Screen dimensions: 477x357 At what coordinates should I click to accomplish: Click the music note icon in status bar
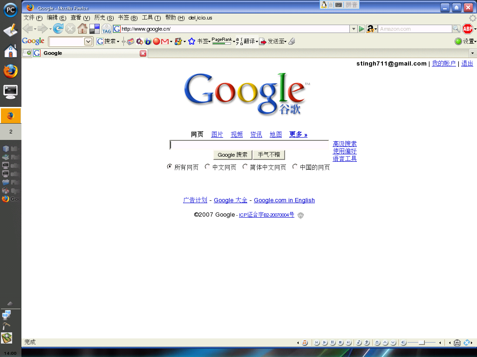point(305,343)
